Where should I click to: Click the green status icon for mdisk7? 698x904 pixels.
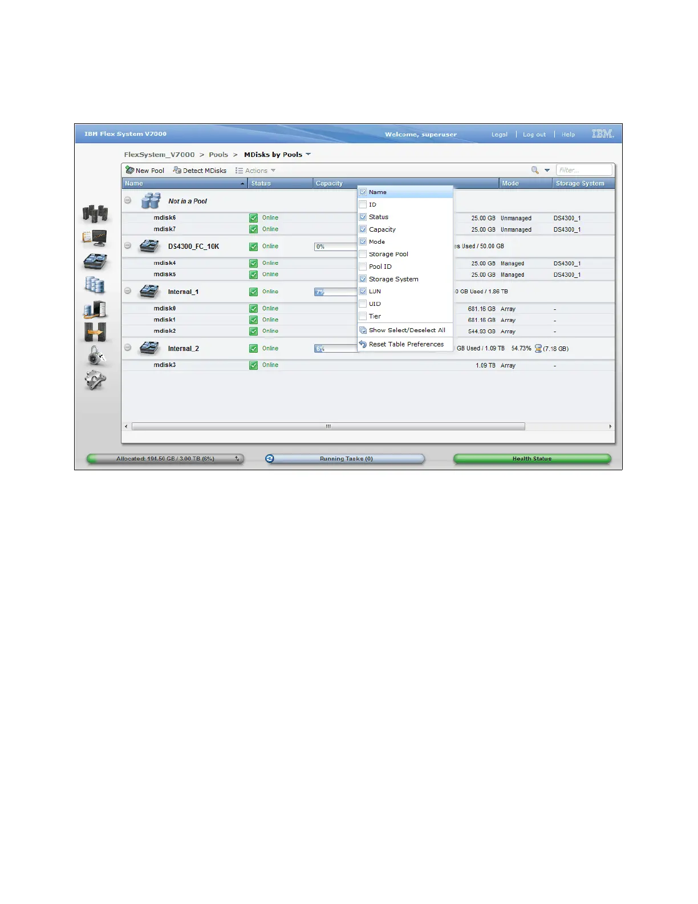pos(254,229)
